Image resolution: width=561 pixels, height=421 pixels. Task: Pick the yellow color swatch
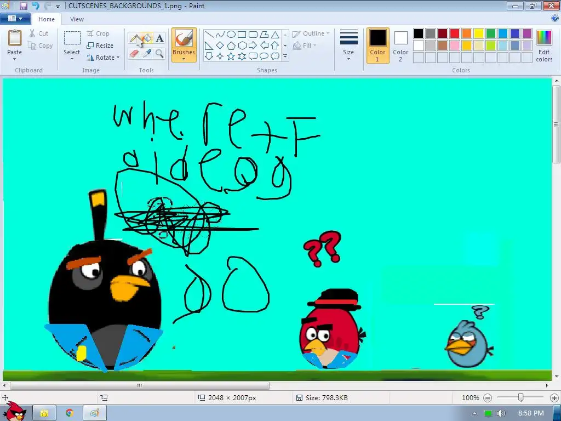pyautogui.click(x=479, y=33)
